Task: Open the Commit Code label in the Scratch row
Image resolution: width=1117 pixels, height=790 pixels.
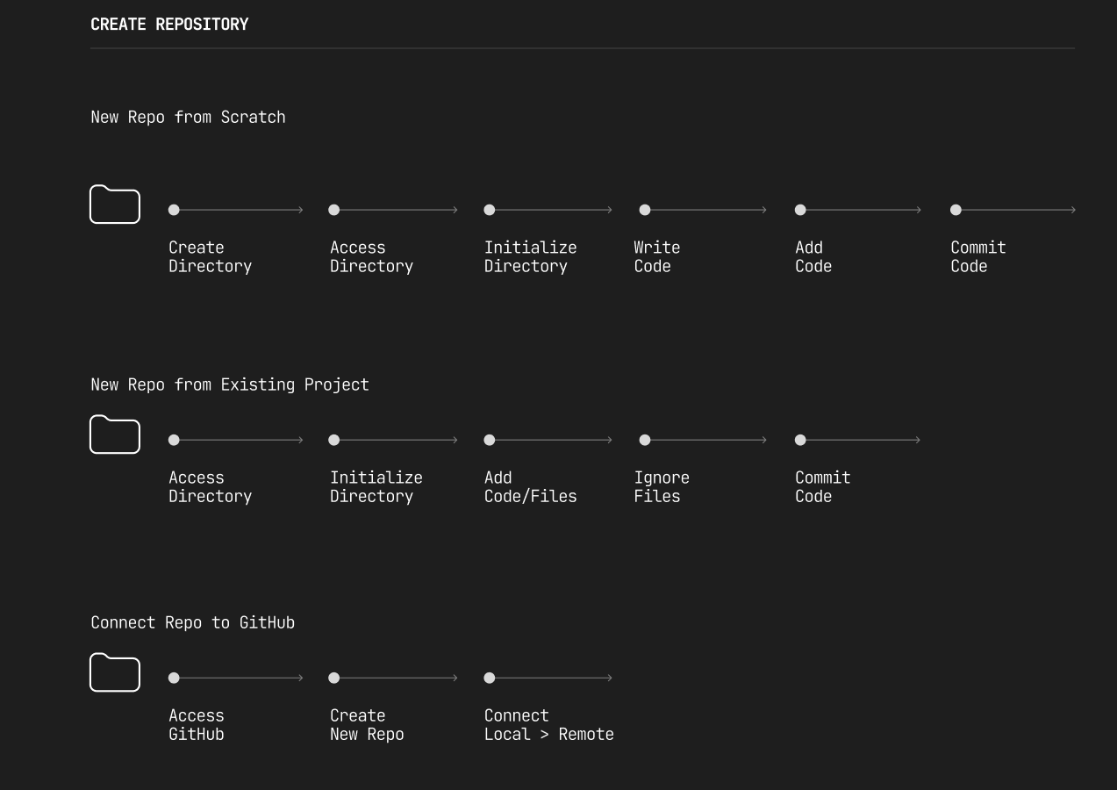Action: pyautogui.click(x=977, y=257)
